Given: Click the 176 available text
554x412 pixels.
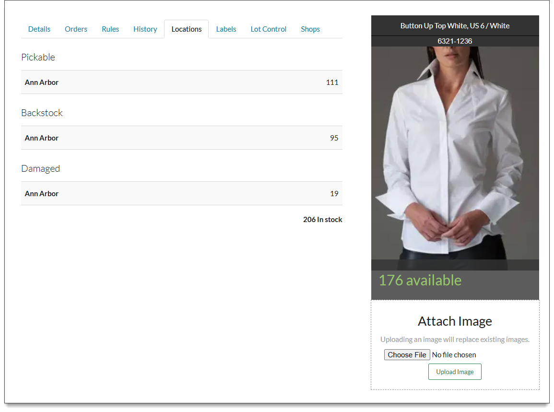Looking at the screenshot, I should pos(420,281).
